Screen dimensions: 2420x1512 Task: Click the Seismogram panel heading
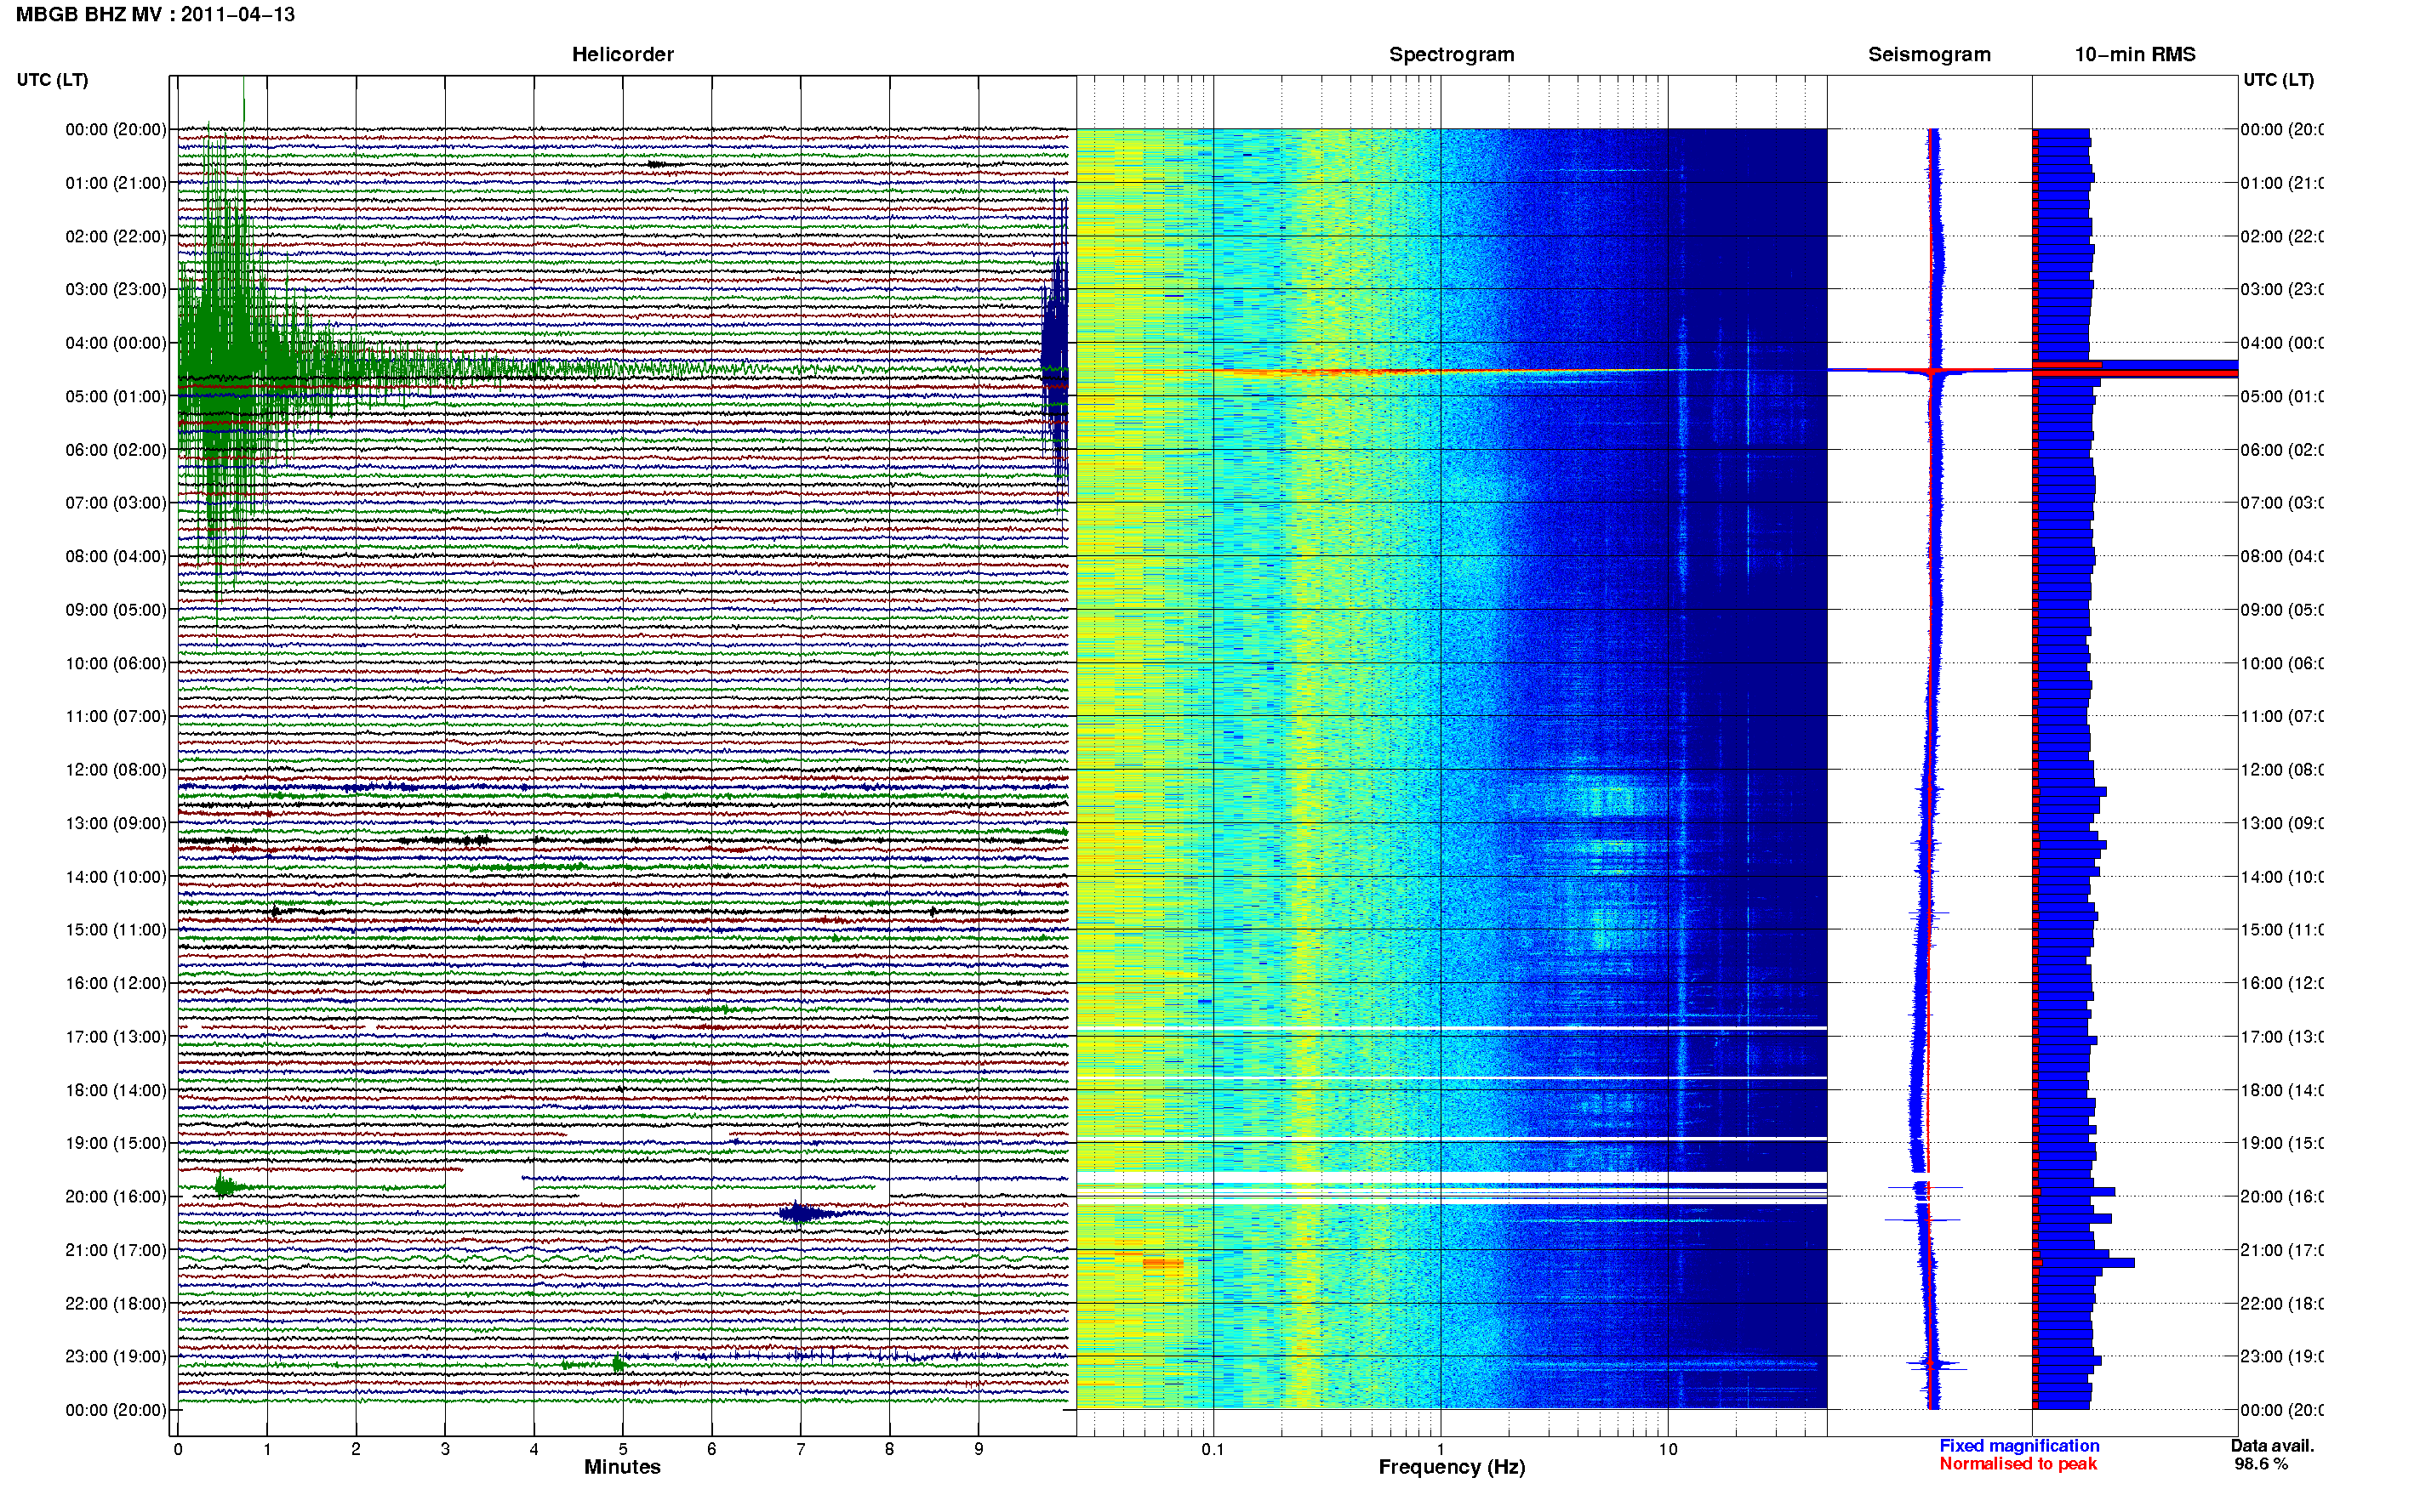1929,54
